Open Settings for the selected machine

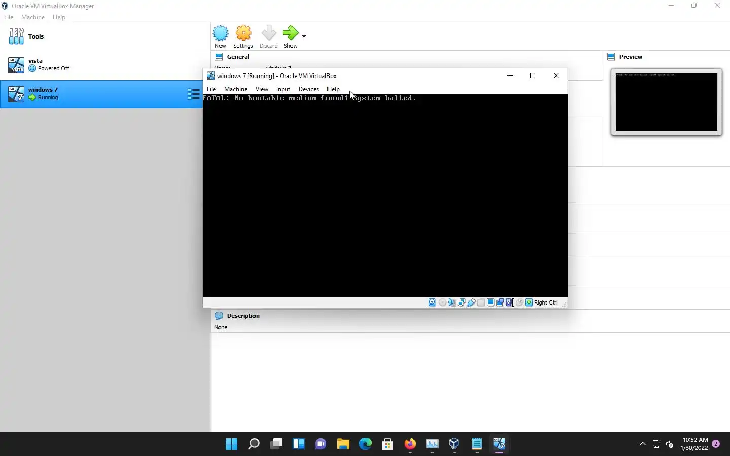[243, 36]
